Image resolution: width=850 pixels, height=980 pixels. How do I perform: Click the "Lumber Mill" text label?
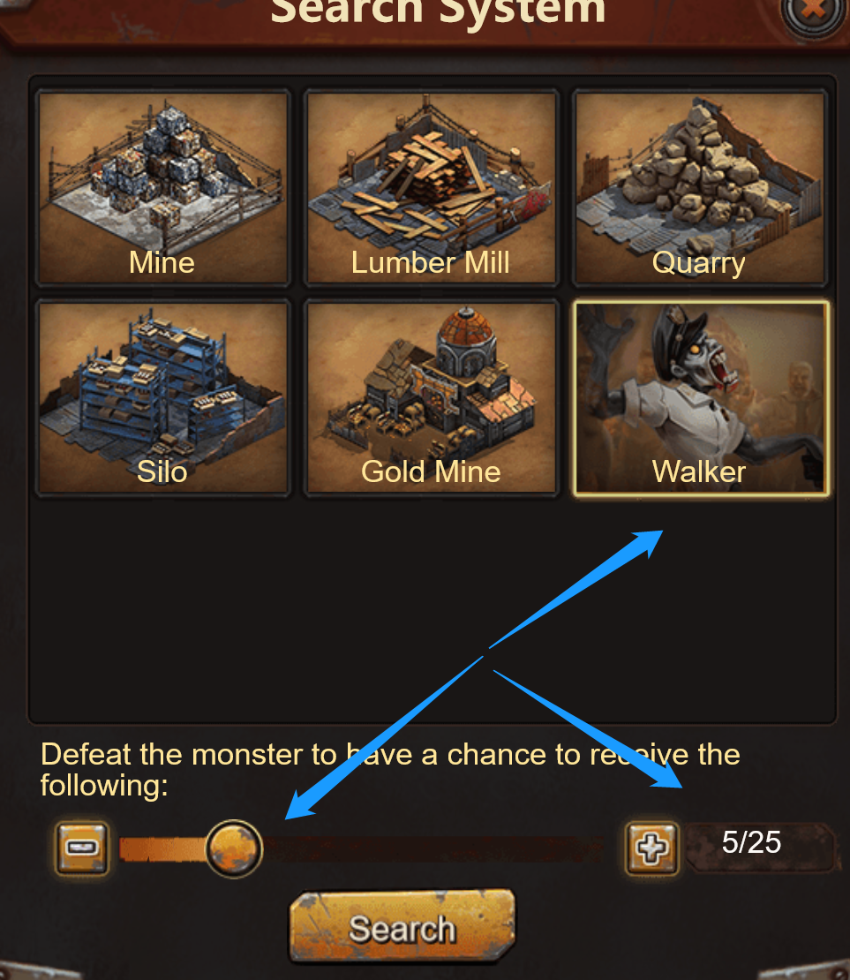click(x=430, y=262)
